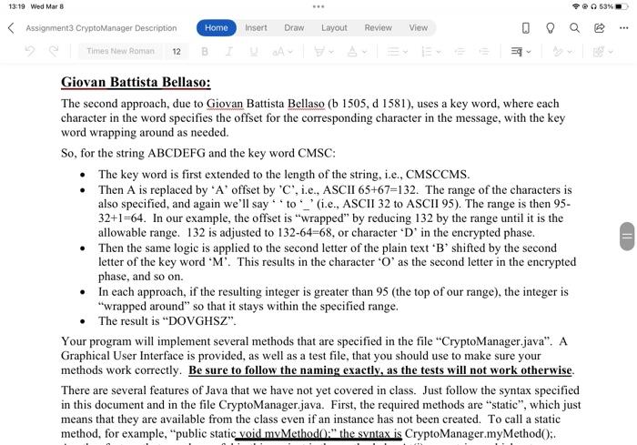Tap the Wi-Fi status icon

pyautogui.click(x=576, y=6)
